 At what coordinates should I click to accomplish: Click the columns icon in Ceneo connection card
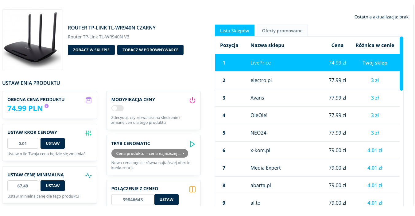(192, 189)
